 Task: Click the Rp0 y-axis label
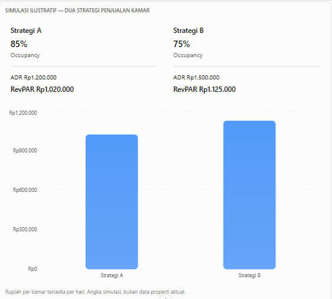32,269
